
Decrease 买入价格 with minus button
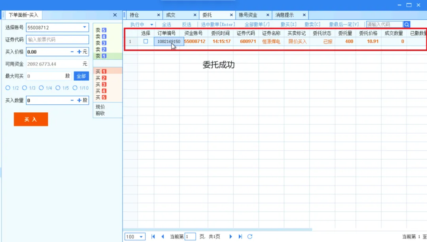pos(72,52)
